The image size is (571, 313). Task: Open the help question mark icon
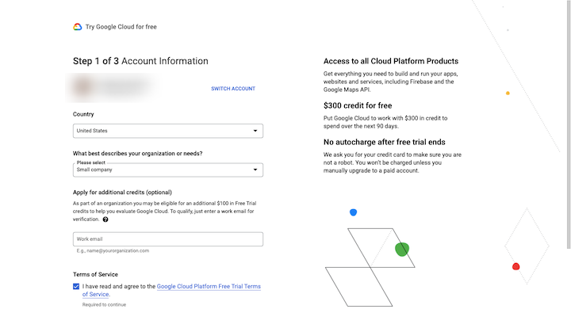[105, 219]
